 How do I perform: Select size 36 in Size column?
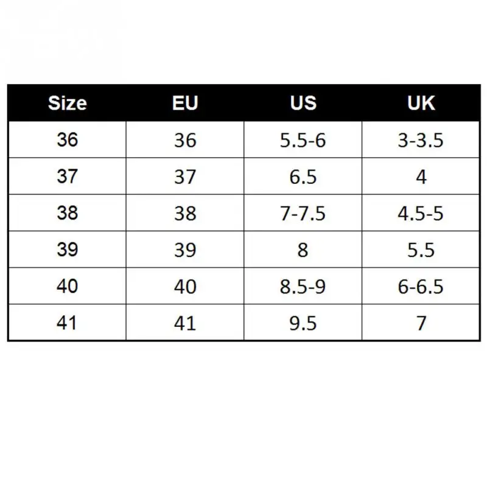click(x=68, y=139)
